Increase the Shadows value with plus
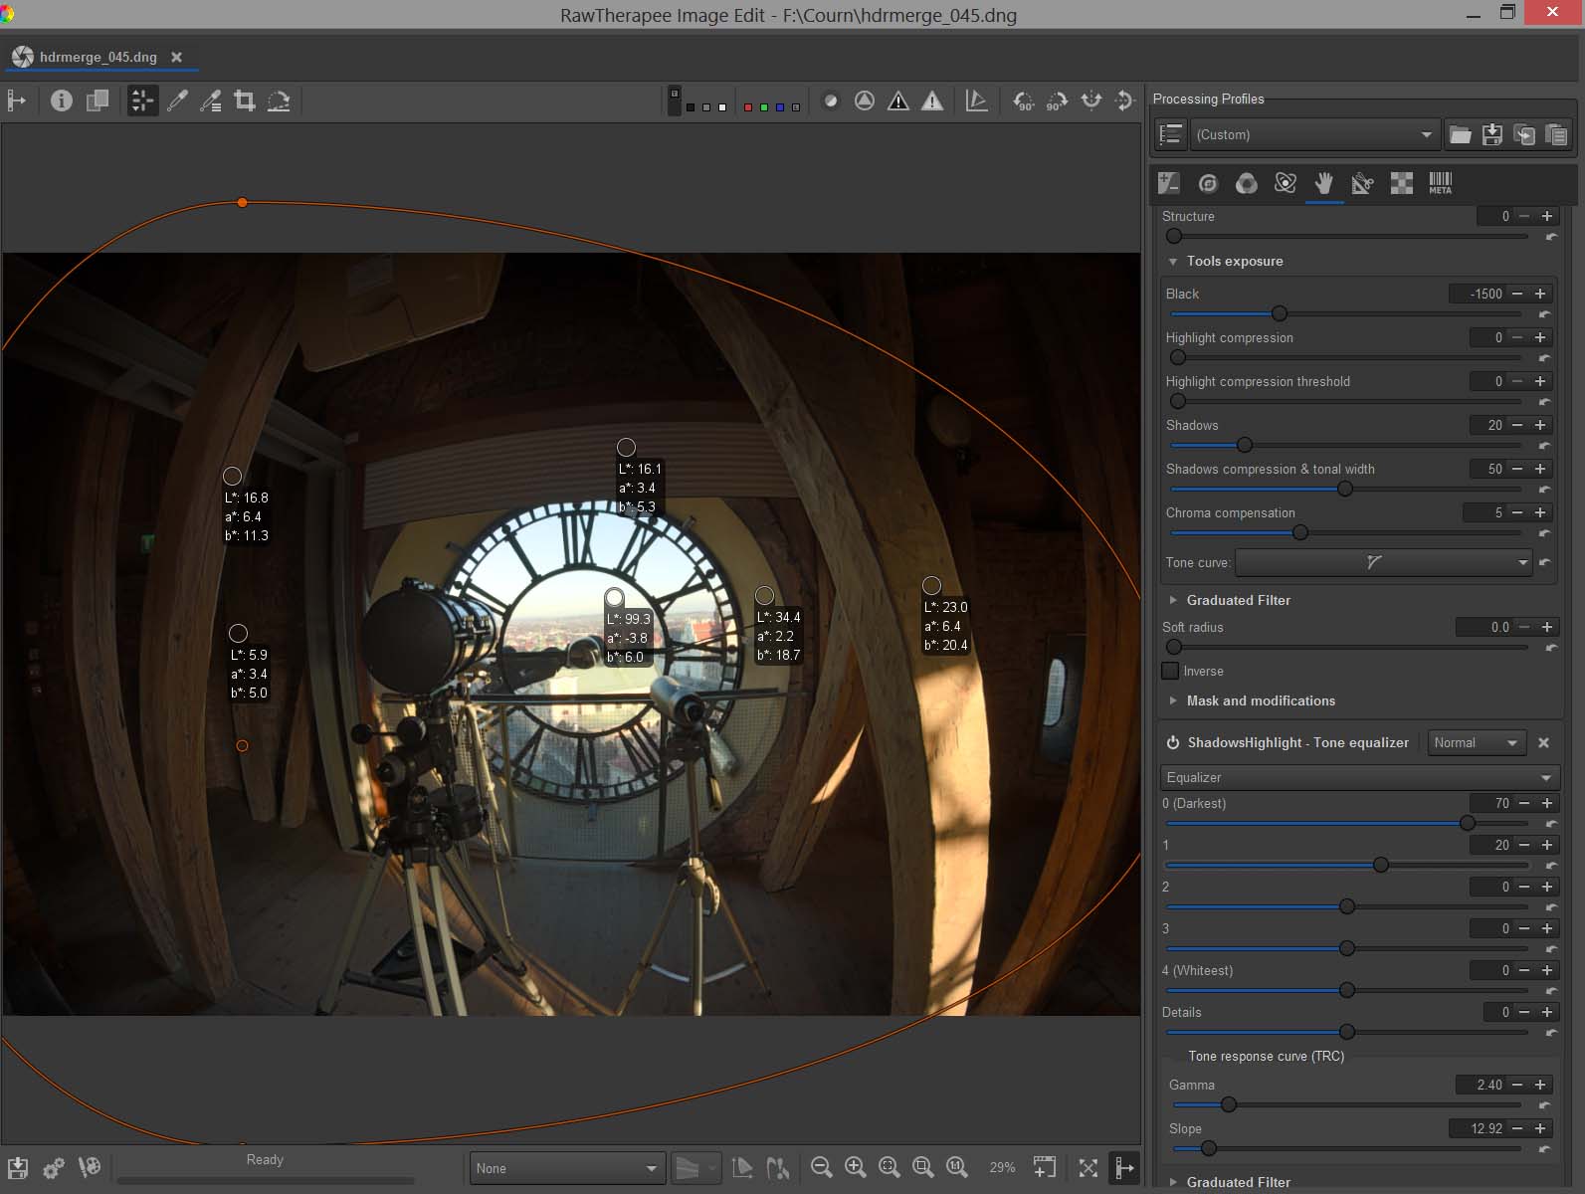The width and height of the screenshot is (1585, 1194). (1540, 425)
